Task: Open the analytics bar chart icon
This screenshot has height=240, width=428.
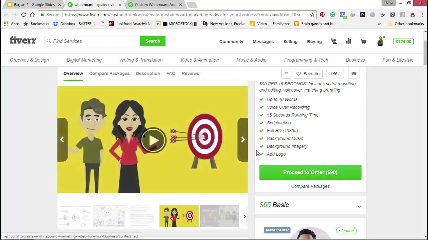Action: tap(348, 41)
